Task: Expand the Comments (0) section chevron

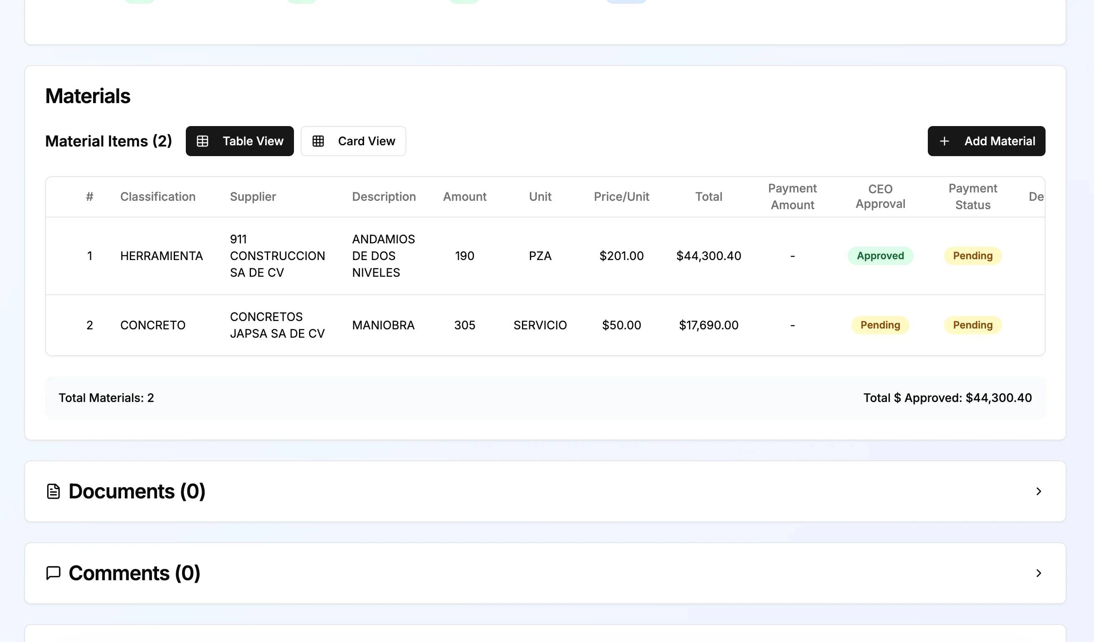Action: pyautogui.click(x=1038, y=573)
